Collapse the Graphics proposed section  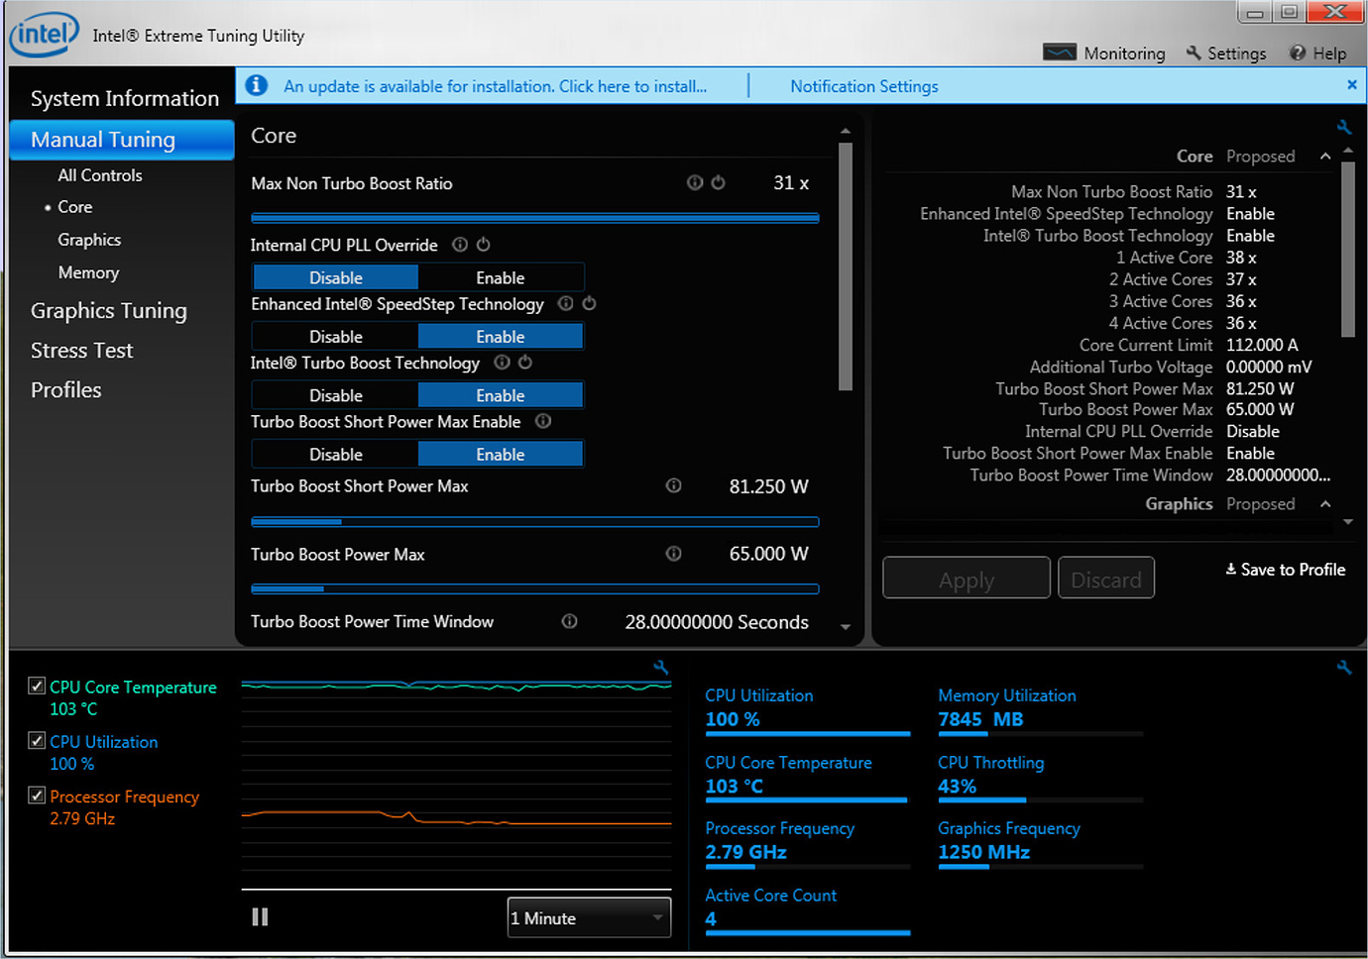tap(1325, 504)
